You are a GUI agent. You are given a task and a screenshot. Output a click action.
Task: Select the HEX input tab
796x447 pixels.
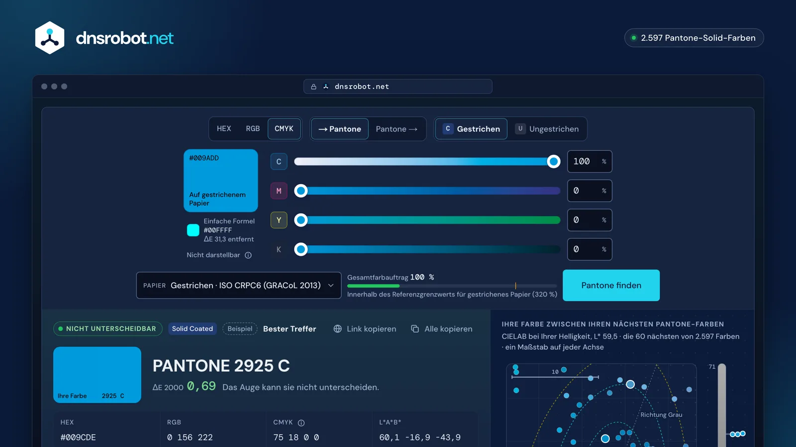pos(224,129)
